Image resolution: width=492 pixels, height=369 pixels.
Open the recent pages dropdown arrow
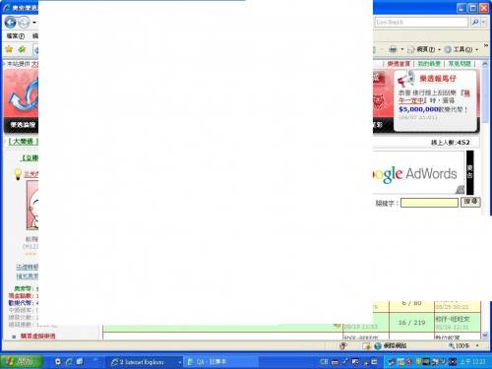34,23
